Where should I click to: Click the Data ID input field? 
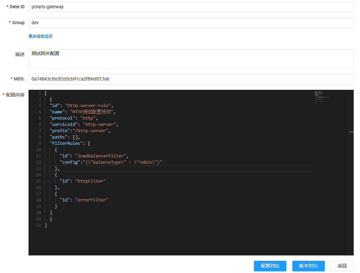[191, 7]
